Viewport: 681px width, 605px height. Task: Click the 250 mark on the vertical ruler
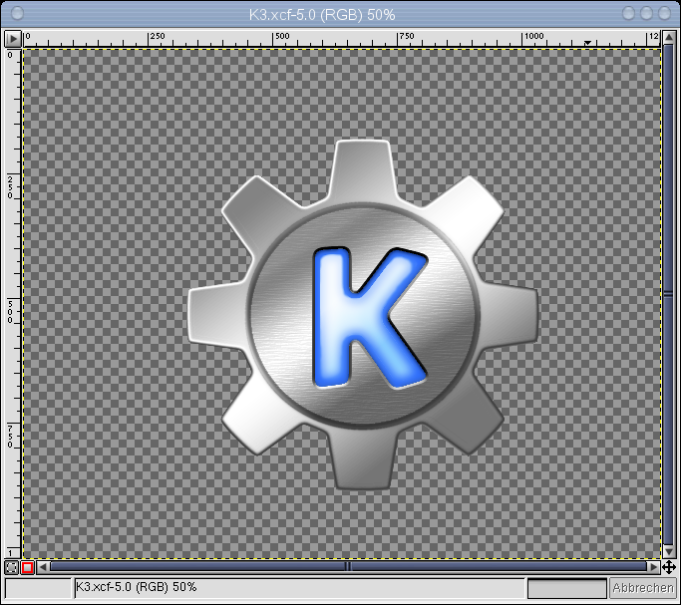pos(10,187)
